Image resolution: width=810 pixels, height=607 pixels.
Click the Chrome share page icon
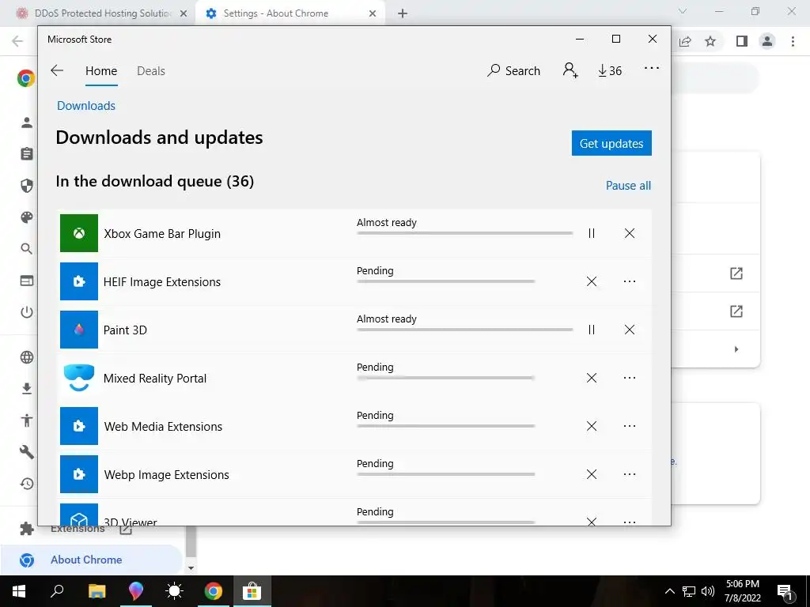(685, 41)
